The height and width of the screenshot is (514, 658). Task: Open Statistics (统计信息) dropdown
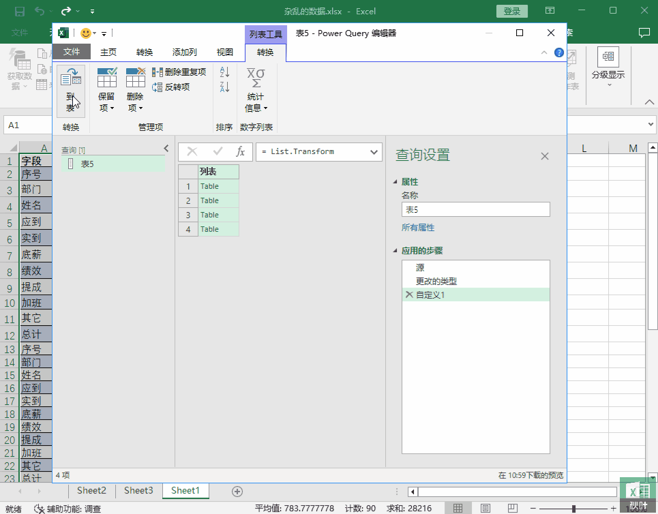(x=256, y=91)
